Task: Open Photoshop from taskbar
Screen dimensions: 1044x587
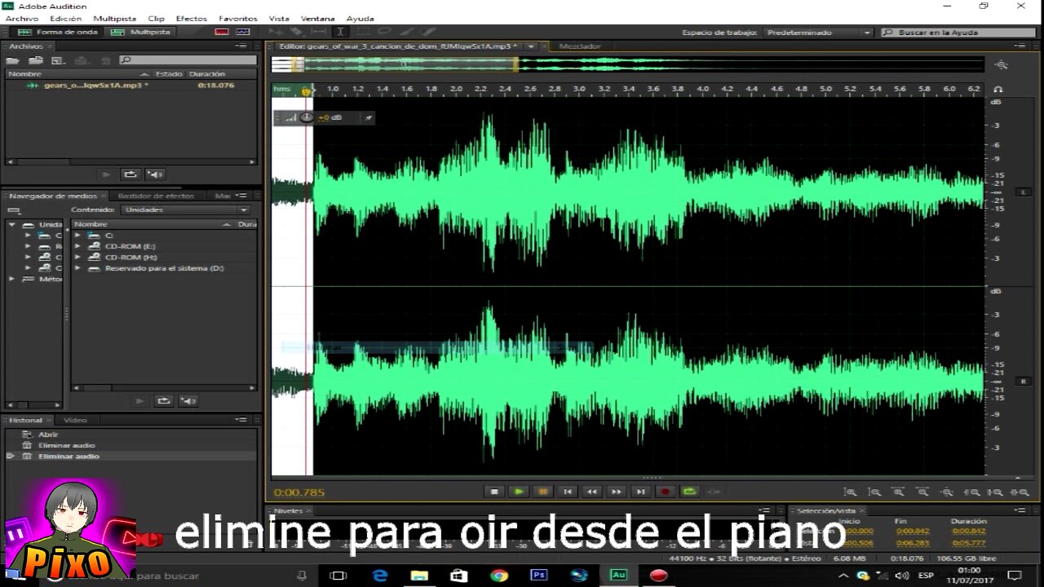Action: click(539, 576)
